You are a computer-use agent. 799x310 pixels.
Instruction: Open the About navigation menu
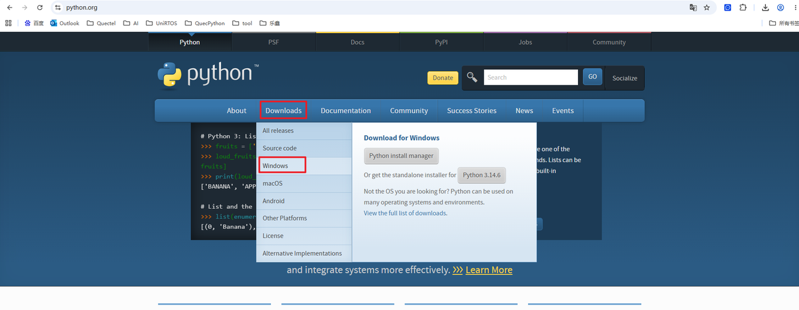point(237,110)
